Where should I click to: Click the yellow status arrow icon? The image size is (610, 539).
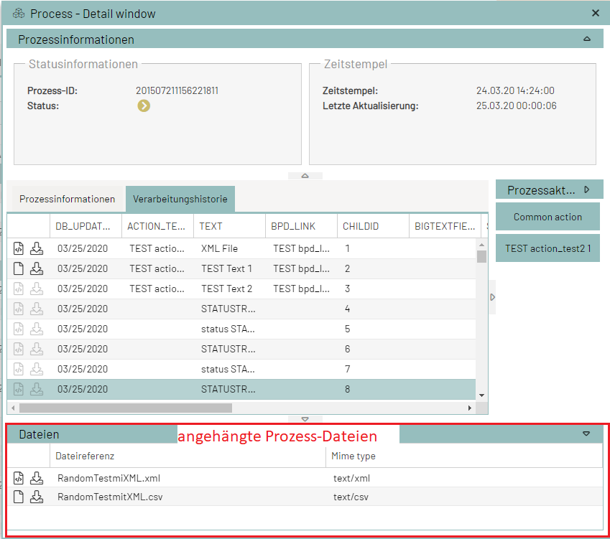144,106
